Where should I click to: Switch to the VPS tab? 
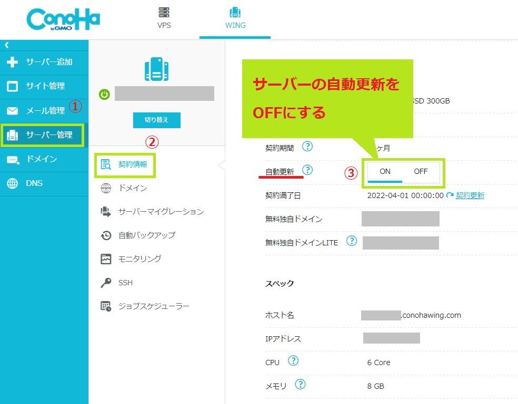coord(164,17)
